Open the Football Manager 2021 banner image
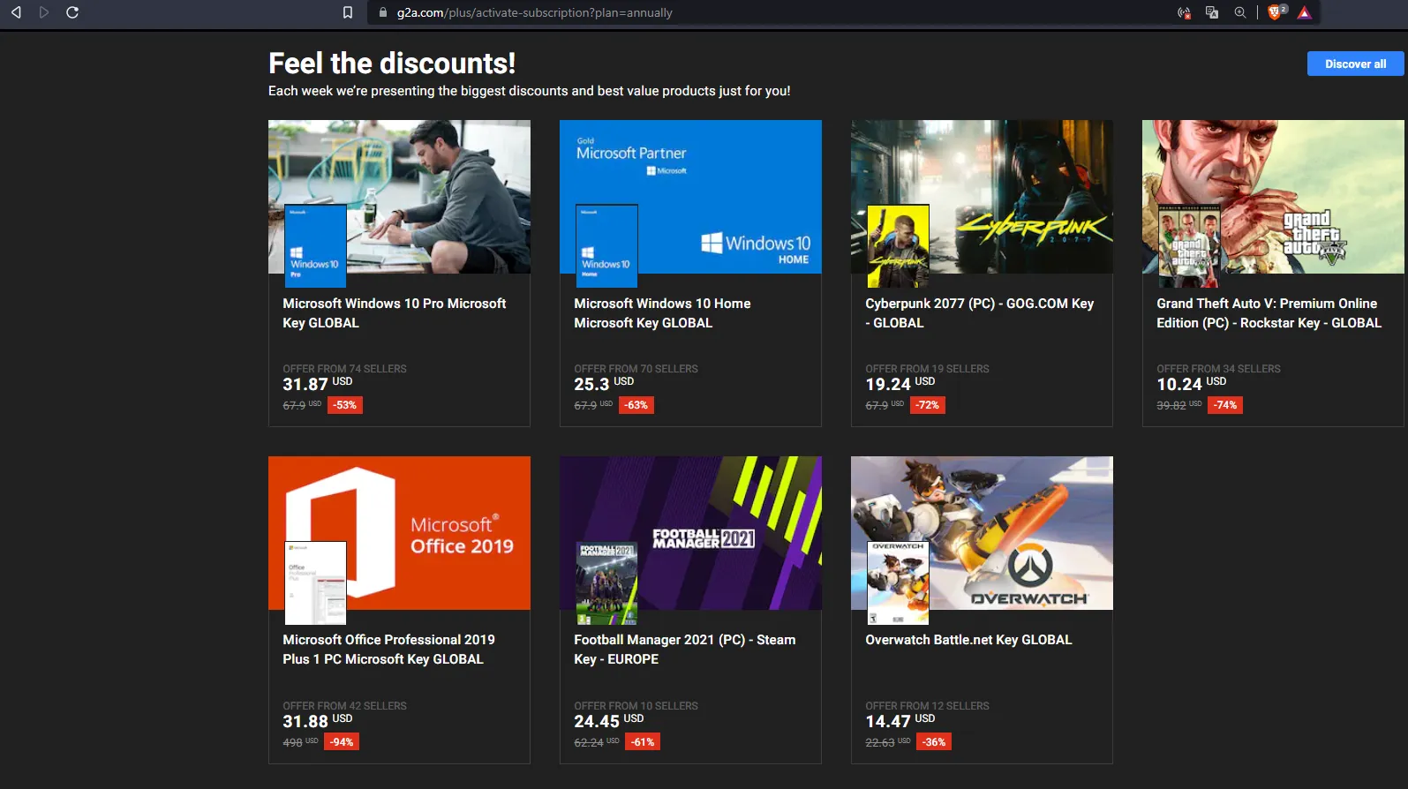1408x789 pixels. 690,532
